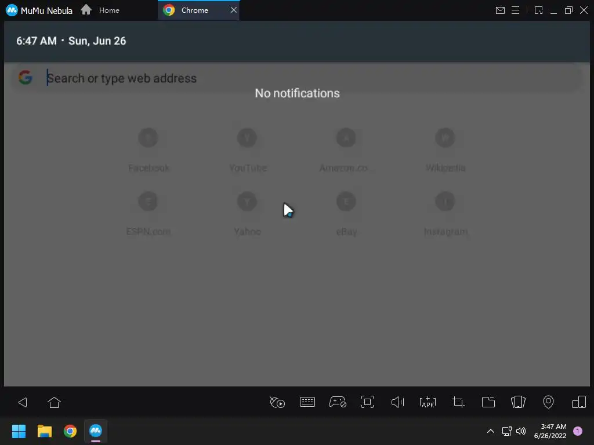
Task: Open the shared folder icon
Action: (488, 402)
